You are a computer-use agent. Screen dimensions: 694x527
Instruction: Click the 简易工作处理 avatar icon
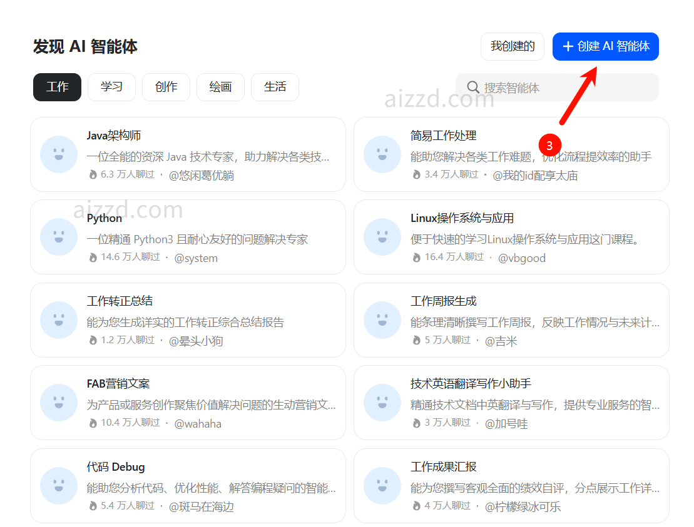click(382, 154)
